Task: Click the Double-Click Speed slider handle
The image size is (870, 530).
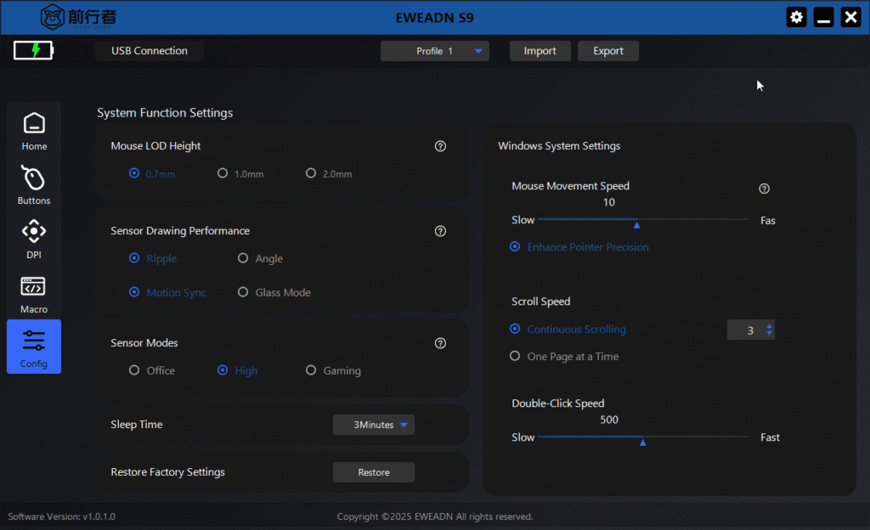Action: (642, 443)
